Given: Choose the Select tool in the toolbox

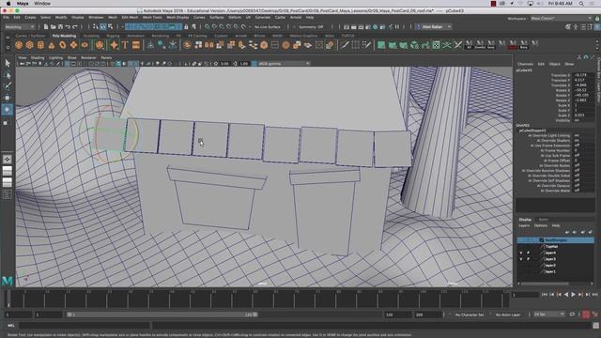Looking at the screenshot, I should (x=8, y=63).
